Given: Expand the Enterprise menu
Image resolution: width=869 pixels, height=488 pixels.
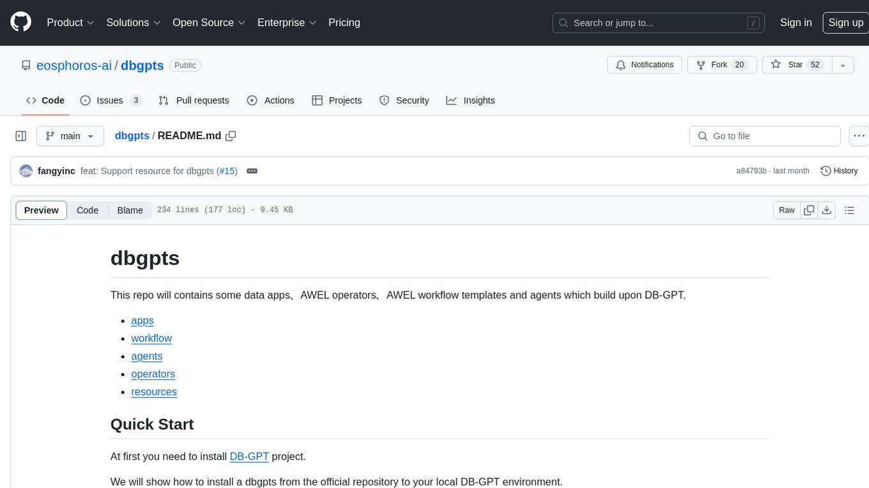Looking at the screenshot, I should [x=287, y=22].
